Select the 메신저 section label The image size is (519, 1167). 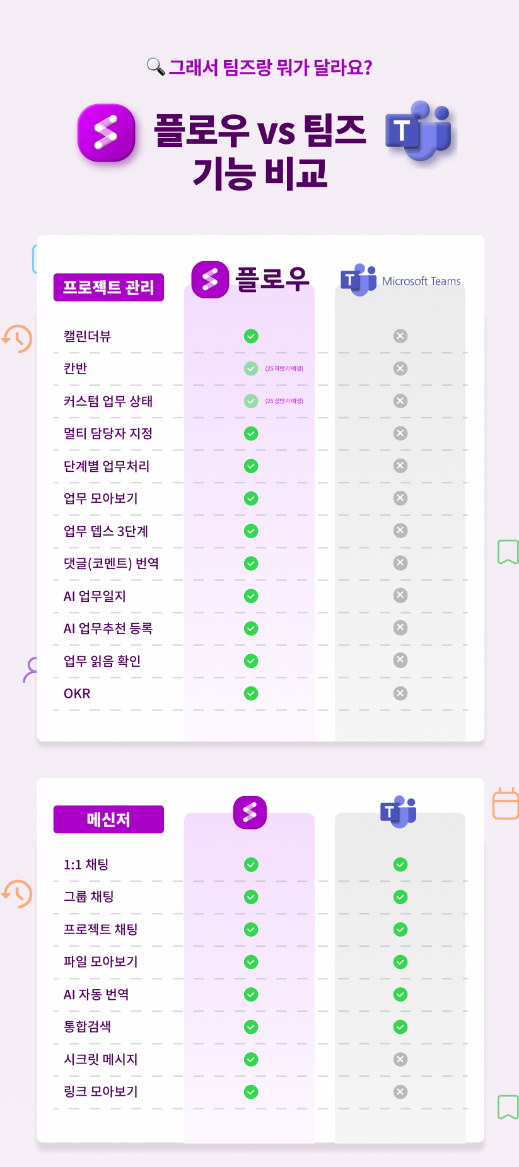pos(108,819)
